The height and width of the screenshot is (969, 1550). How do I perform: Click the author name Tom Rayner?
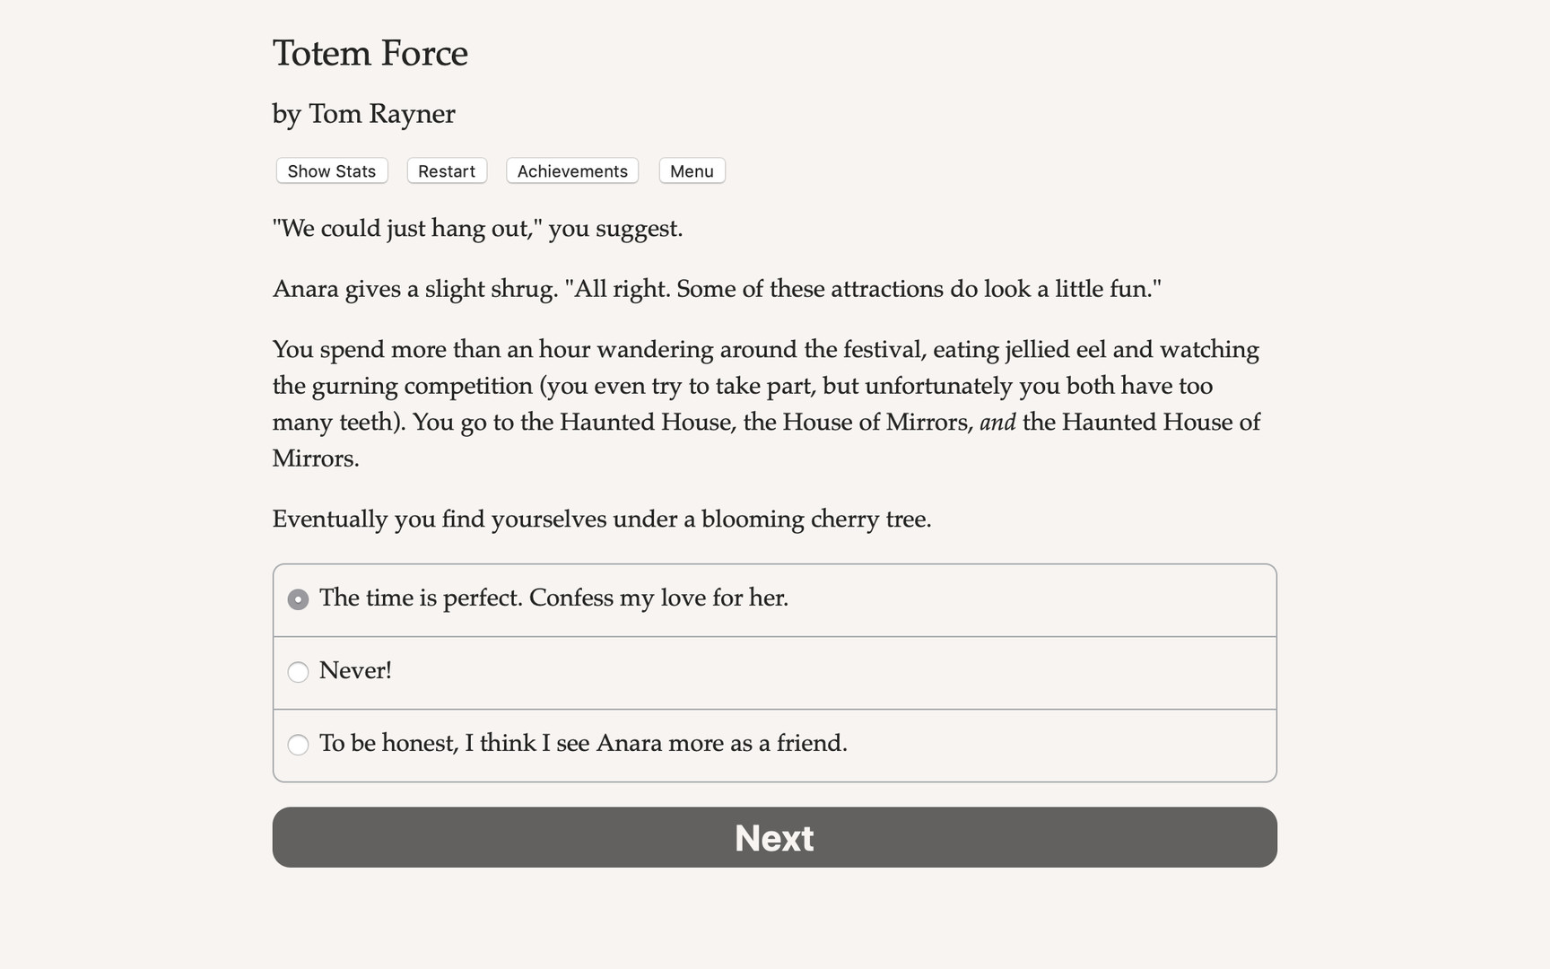coord(363,114)
